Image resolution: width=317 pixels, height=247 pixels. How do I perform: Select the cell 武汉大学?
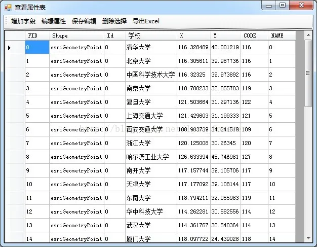(151, 225)
